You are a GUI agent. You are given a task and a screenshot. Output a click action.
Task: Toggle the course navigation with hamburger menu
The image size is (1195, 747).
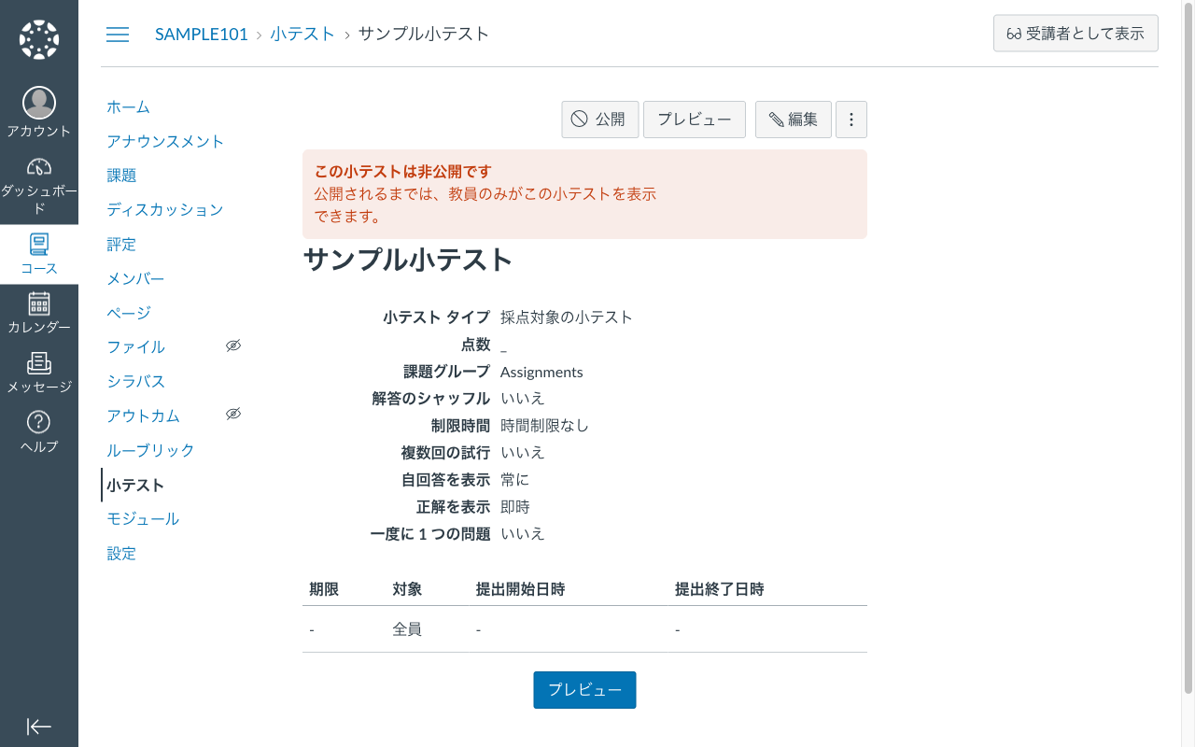click(118, 34)
